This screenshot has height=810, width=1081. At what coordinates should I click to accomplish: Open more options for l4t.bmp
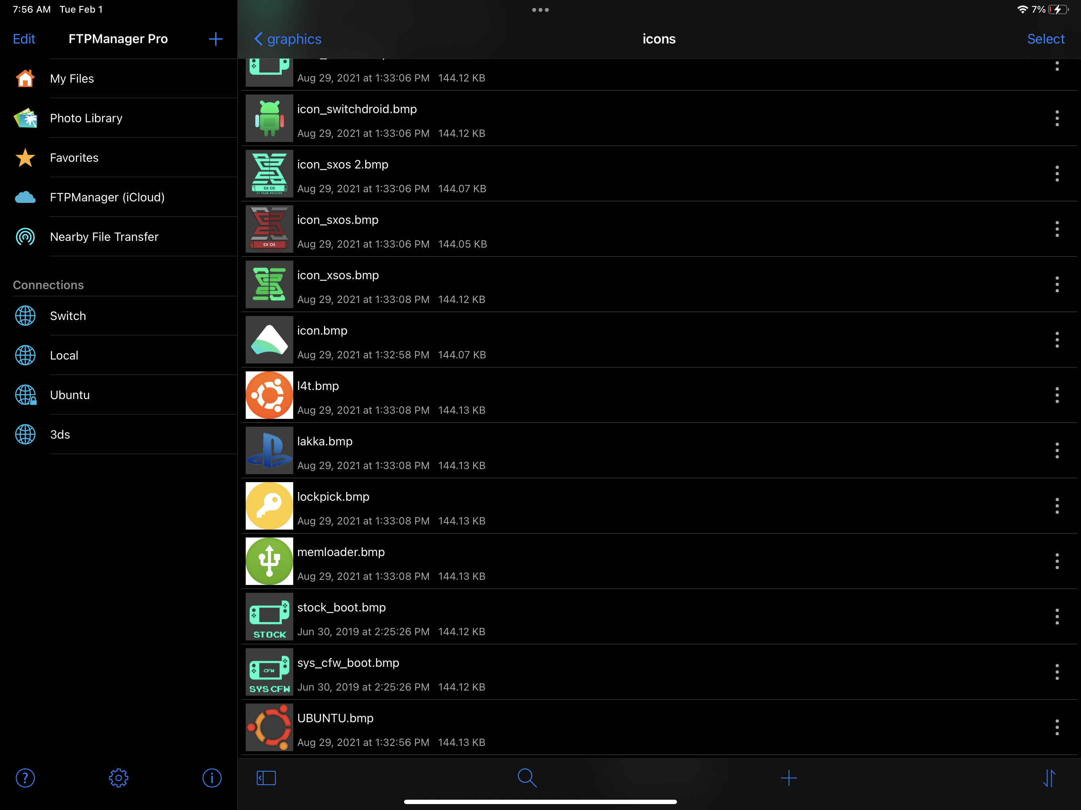click(x=1056, y=395)
